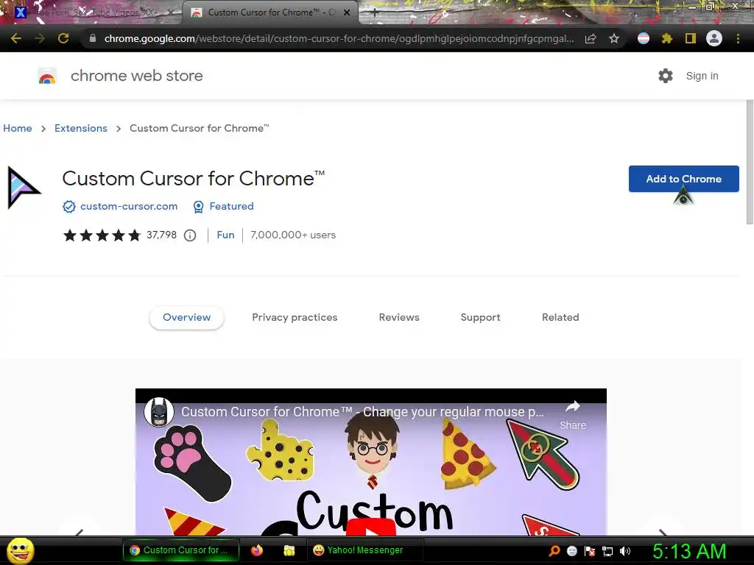Viewport: 754px width, 565px height.
Task: Click the Custom Cursor extension arrow logo
Action: point(23,188)
